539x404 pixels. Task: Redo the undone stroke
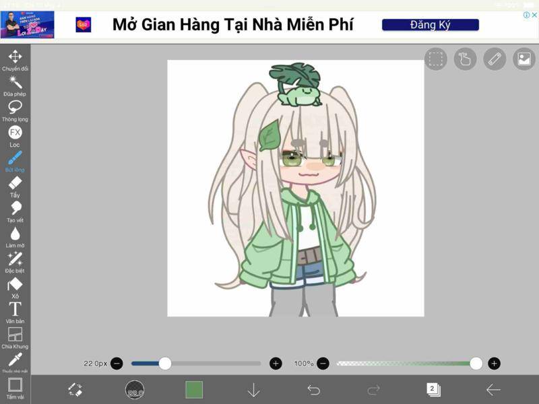click(373, 390)
